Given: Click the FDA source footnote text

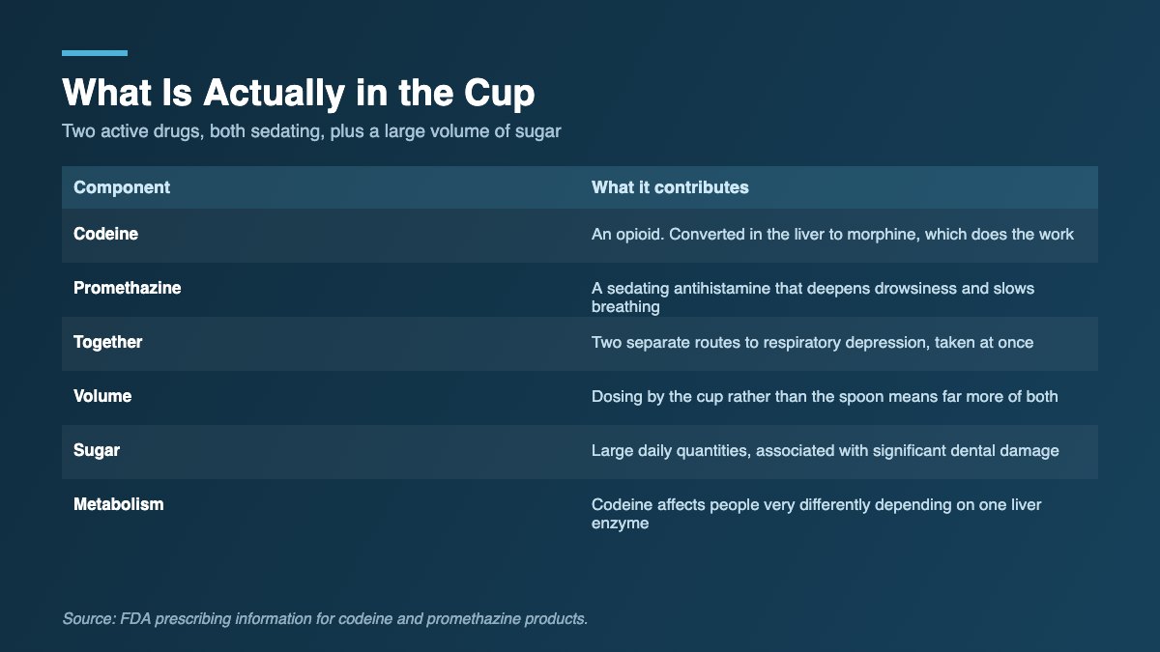Looking at the screenshot, I should 325,618.
